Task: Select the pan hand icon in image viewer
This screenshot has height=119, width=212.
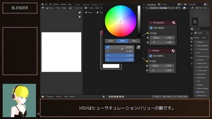Action: [79, 17]
